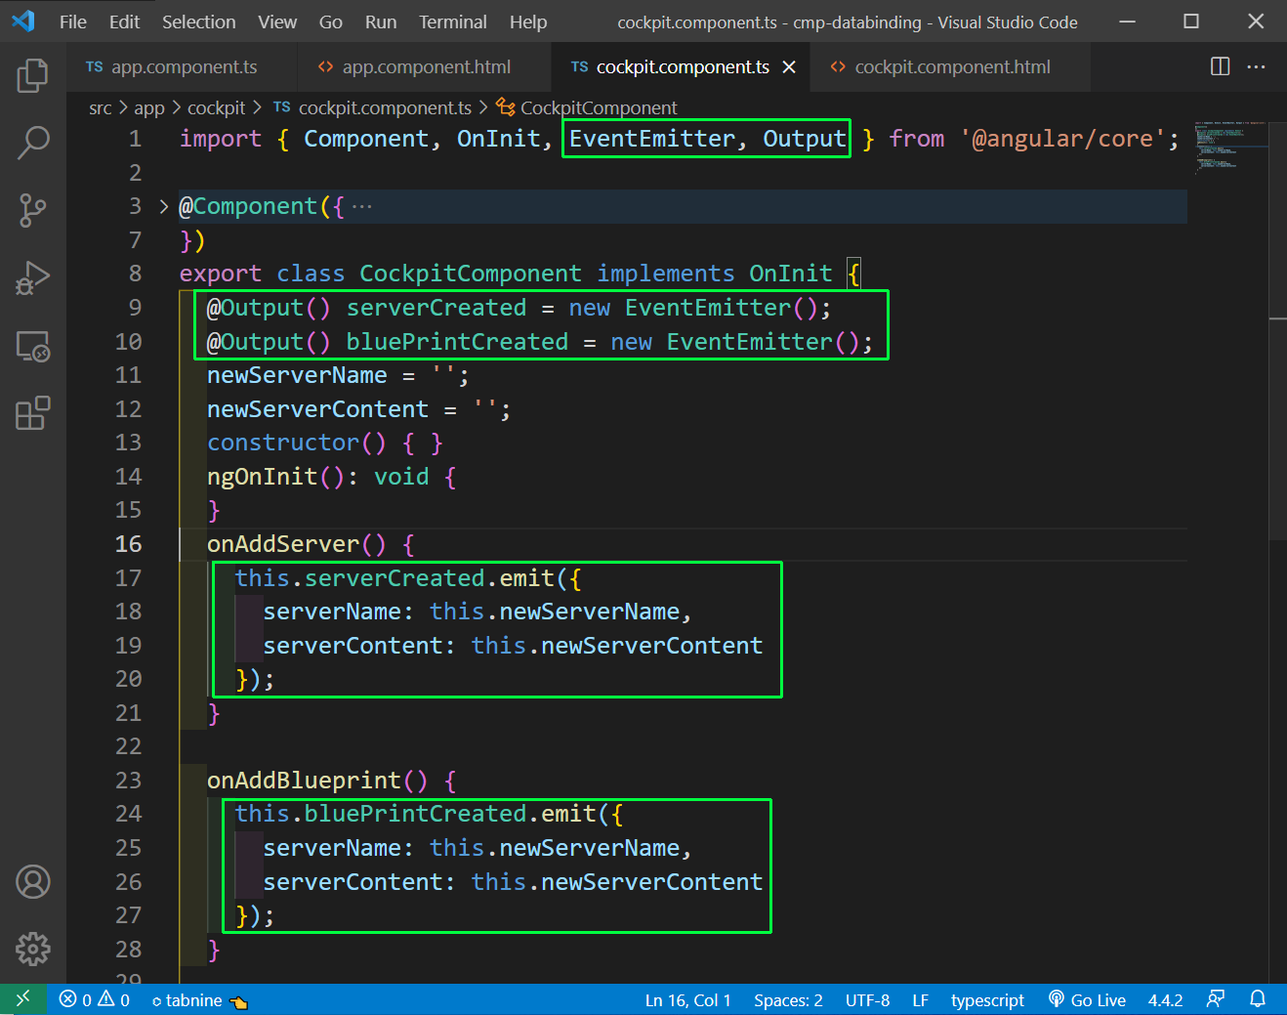This screenshot has height=1015, width=1287.
Task: Click Ln 16, Col 1 cursor position
Action: [x=687, y=999]
